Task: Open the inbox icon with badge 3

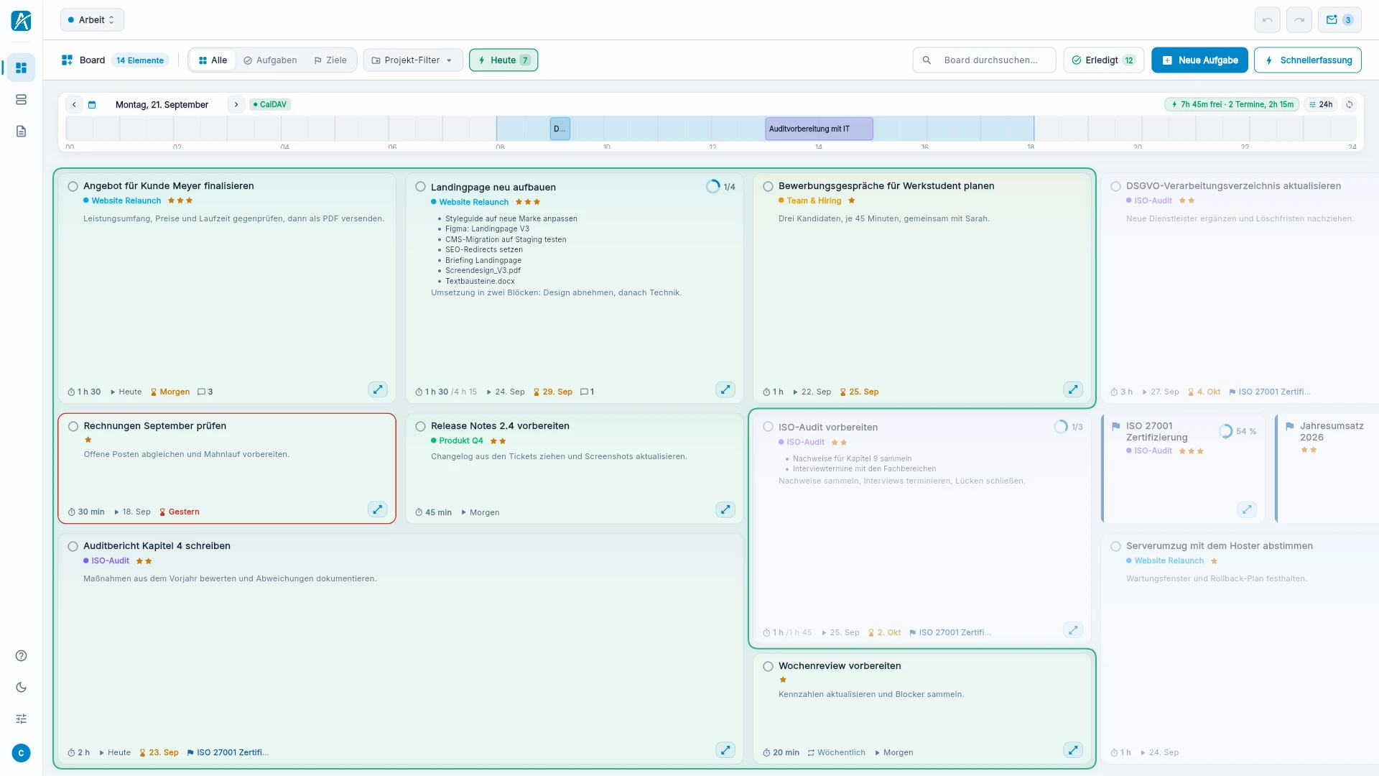Action: (1339, 20)
